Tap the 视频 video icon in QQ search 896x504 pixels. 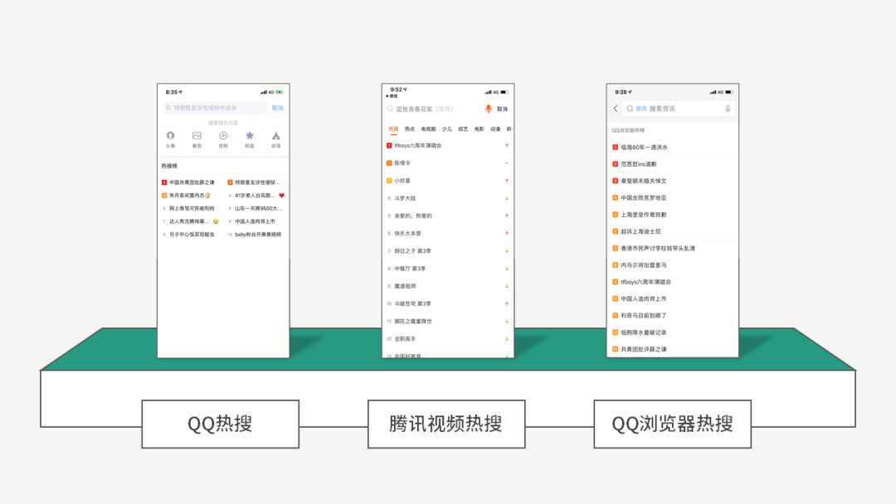point(223,136)
